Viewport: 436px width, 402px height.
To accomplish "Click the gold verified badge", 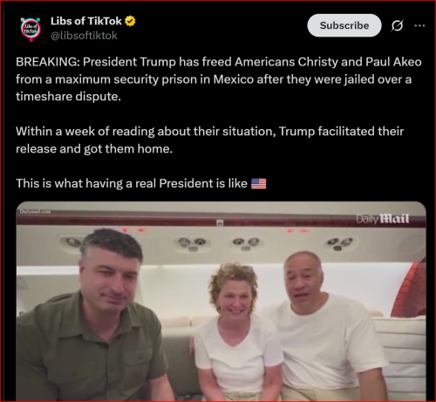I will point(130,21).
